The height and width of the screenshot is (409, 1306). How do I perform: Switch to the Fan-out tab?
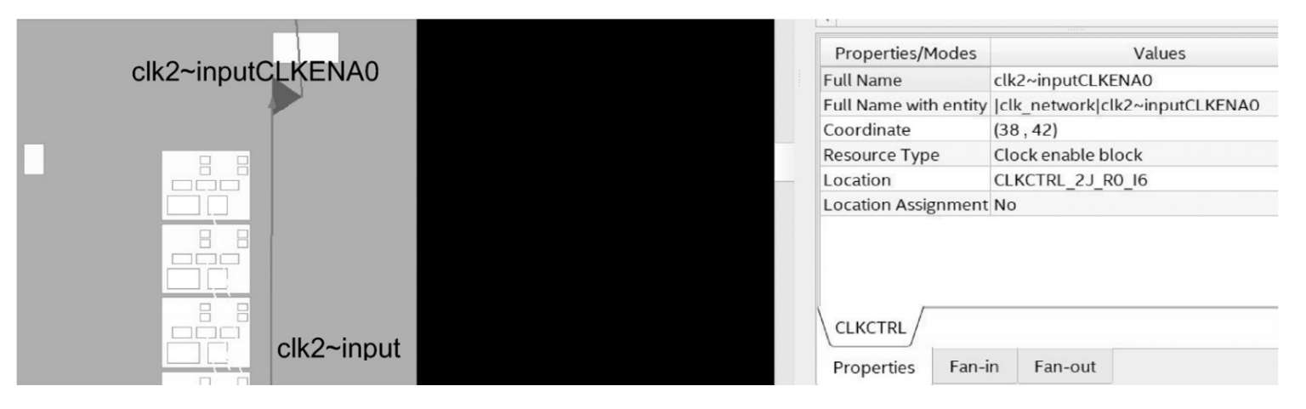[1065, 367]
